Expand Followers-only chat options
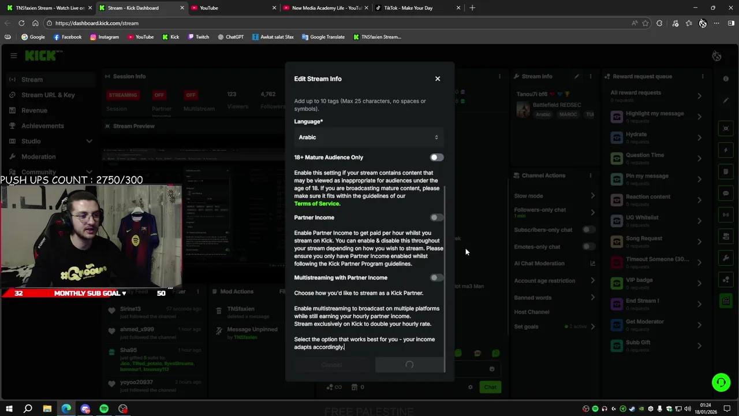Screen dimensions: 739x416 pyautogui.click(x=592, y=212)
